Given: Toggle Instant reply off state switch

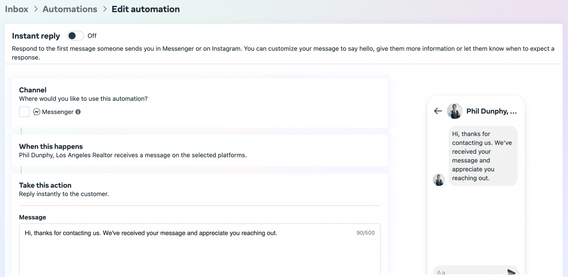Looking at the screenshot, I should pyautogui.click(x=75, y=36).
